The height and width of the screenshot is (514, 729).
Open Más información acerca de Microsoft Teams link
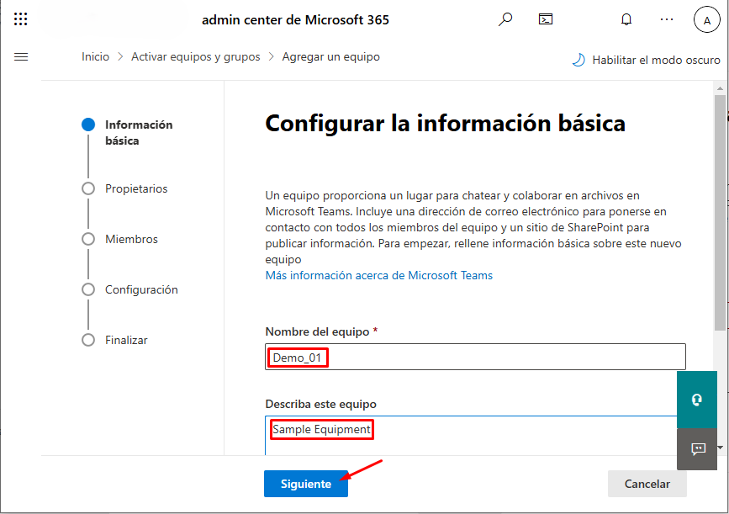(x=378, y=275)
